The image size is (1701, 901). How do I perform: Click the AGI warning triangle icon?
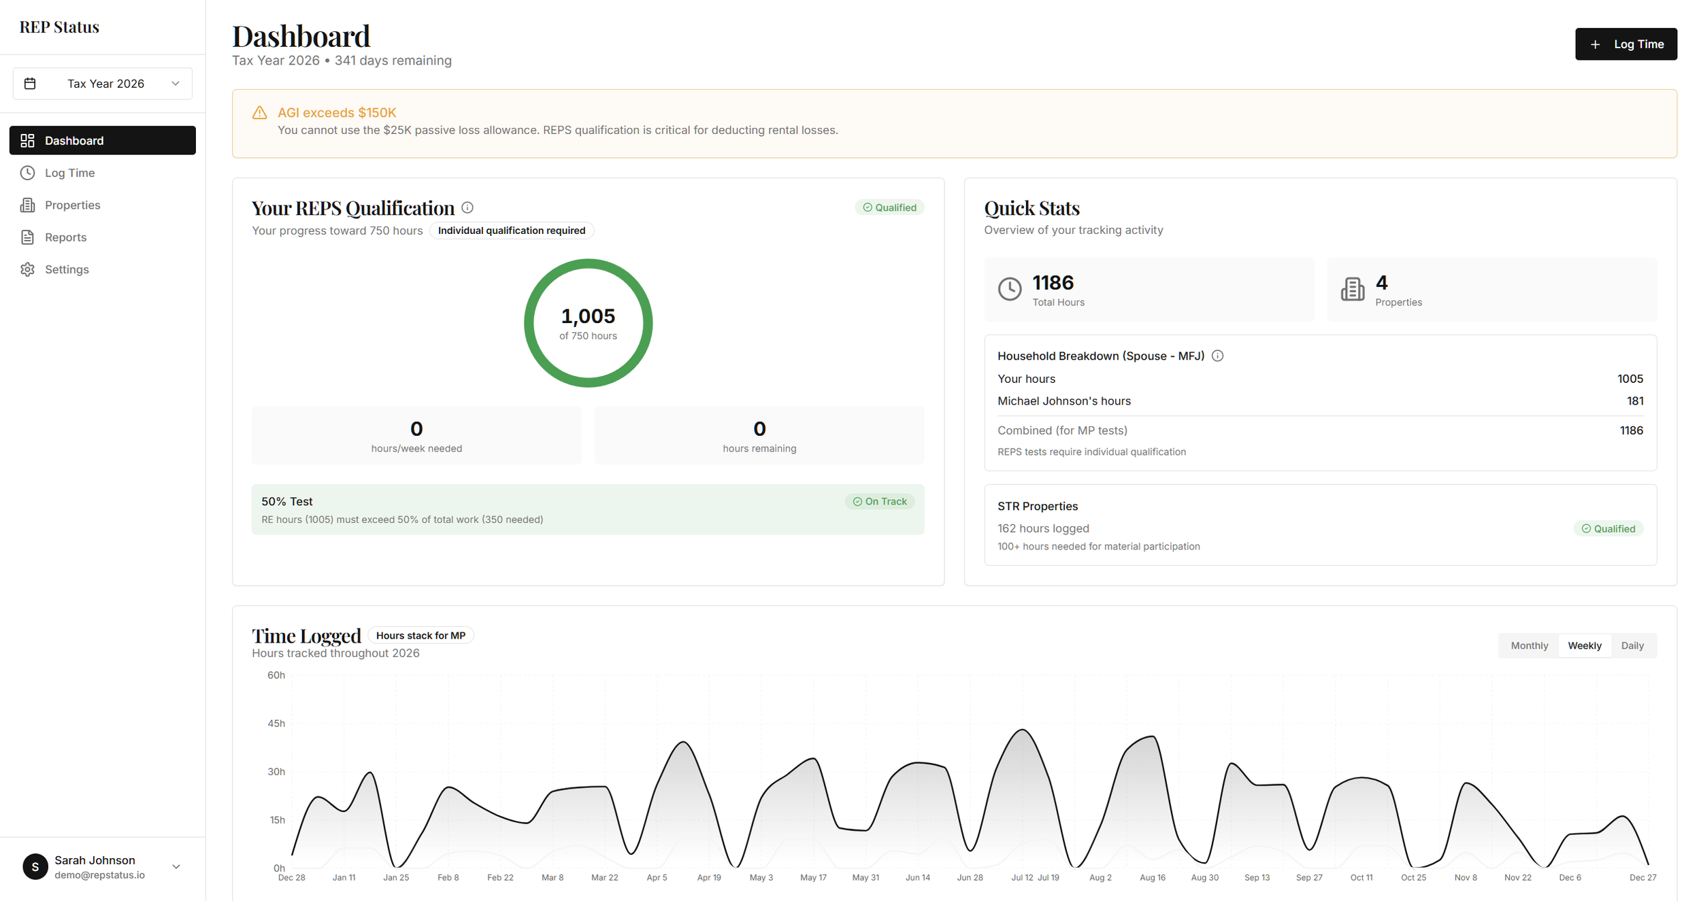[x=259, y=113]
